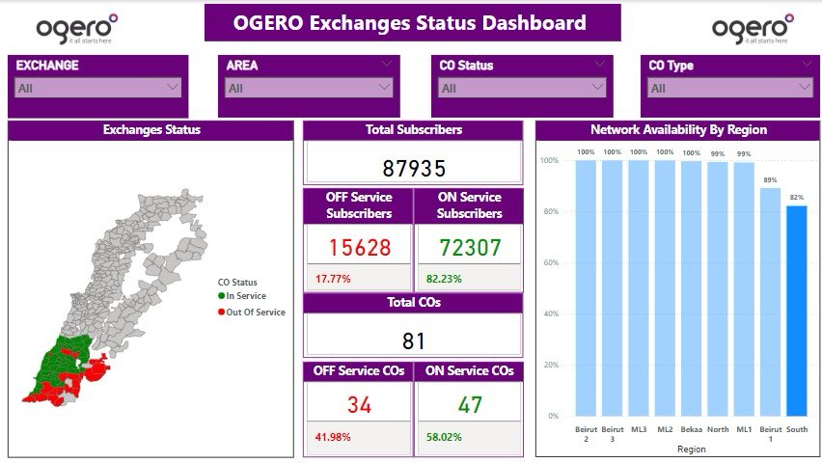Viewport: 822px width, 463px height.
Task: Select the ML1 availability bar
Action: [x=744, y=289]
